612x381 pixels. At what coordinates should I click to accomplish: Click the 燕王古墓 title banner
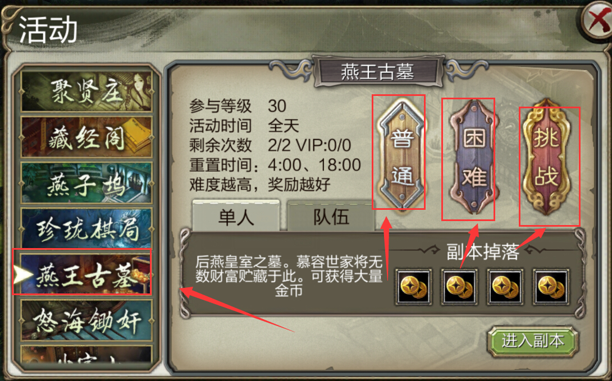point(377,72)
